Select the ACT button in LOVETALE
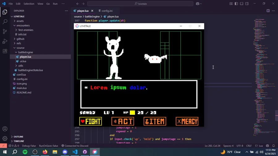278x156 pixels. (x=123, y=121)
